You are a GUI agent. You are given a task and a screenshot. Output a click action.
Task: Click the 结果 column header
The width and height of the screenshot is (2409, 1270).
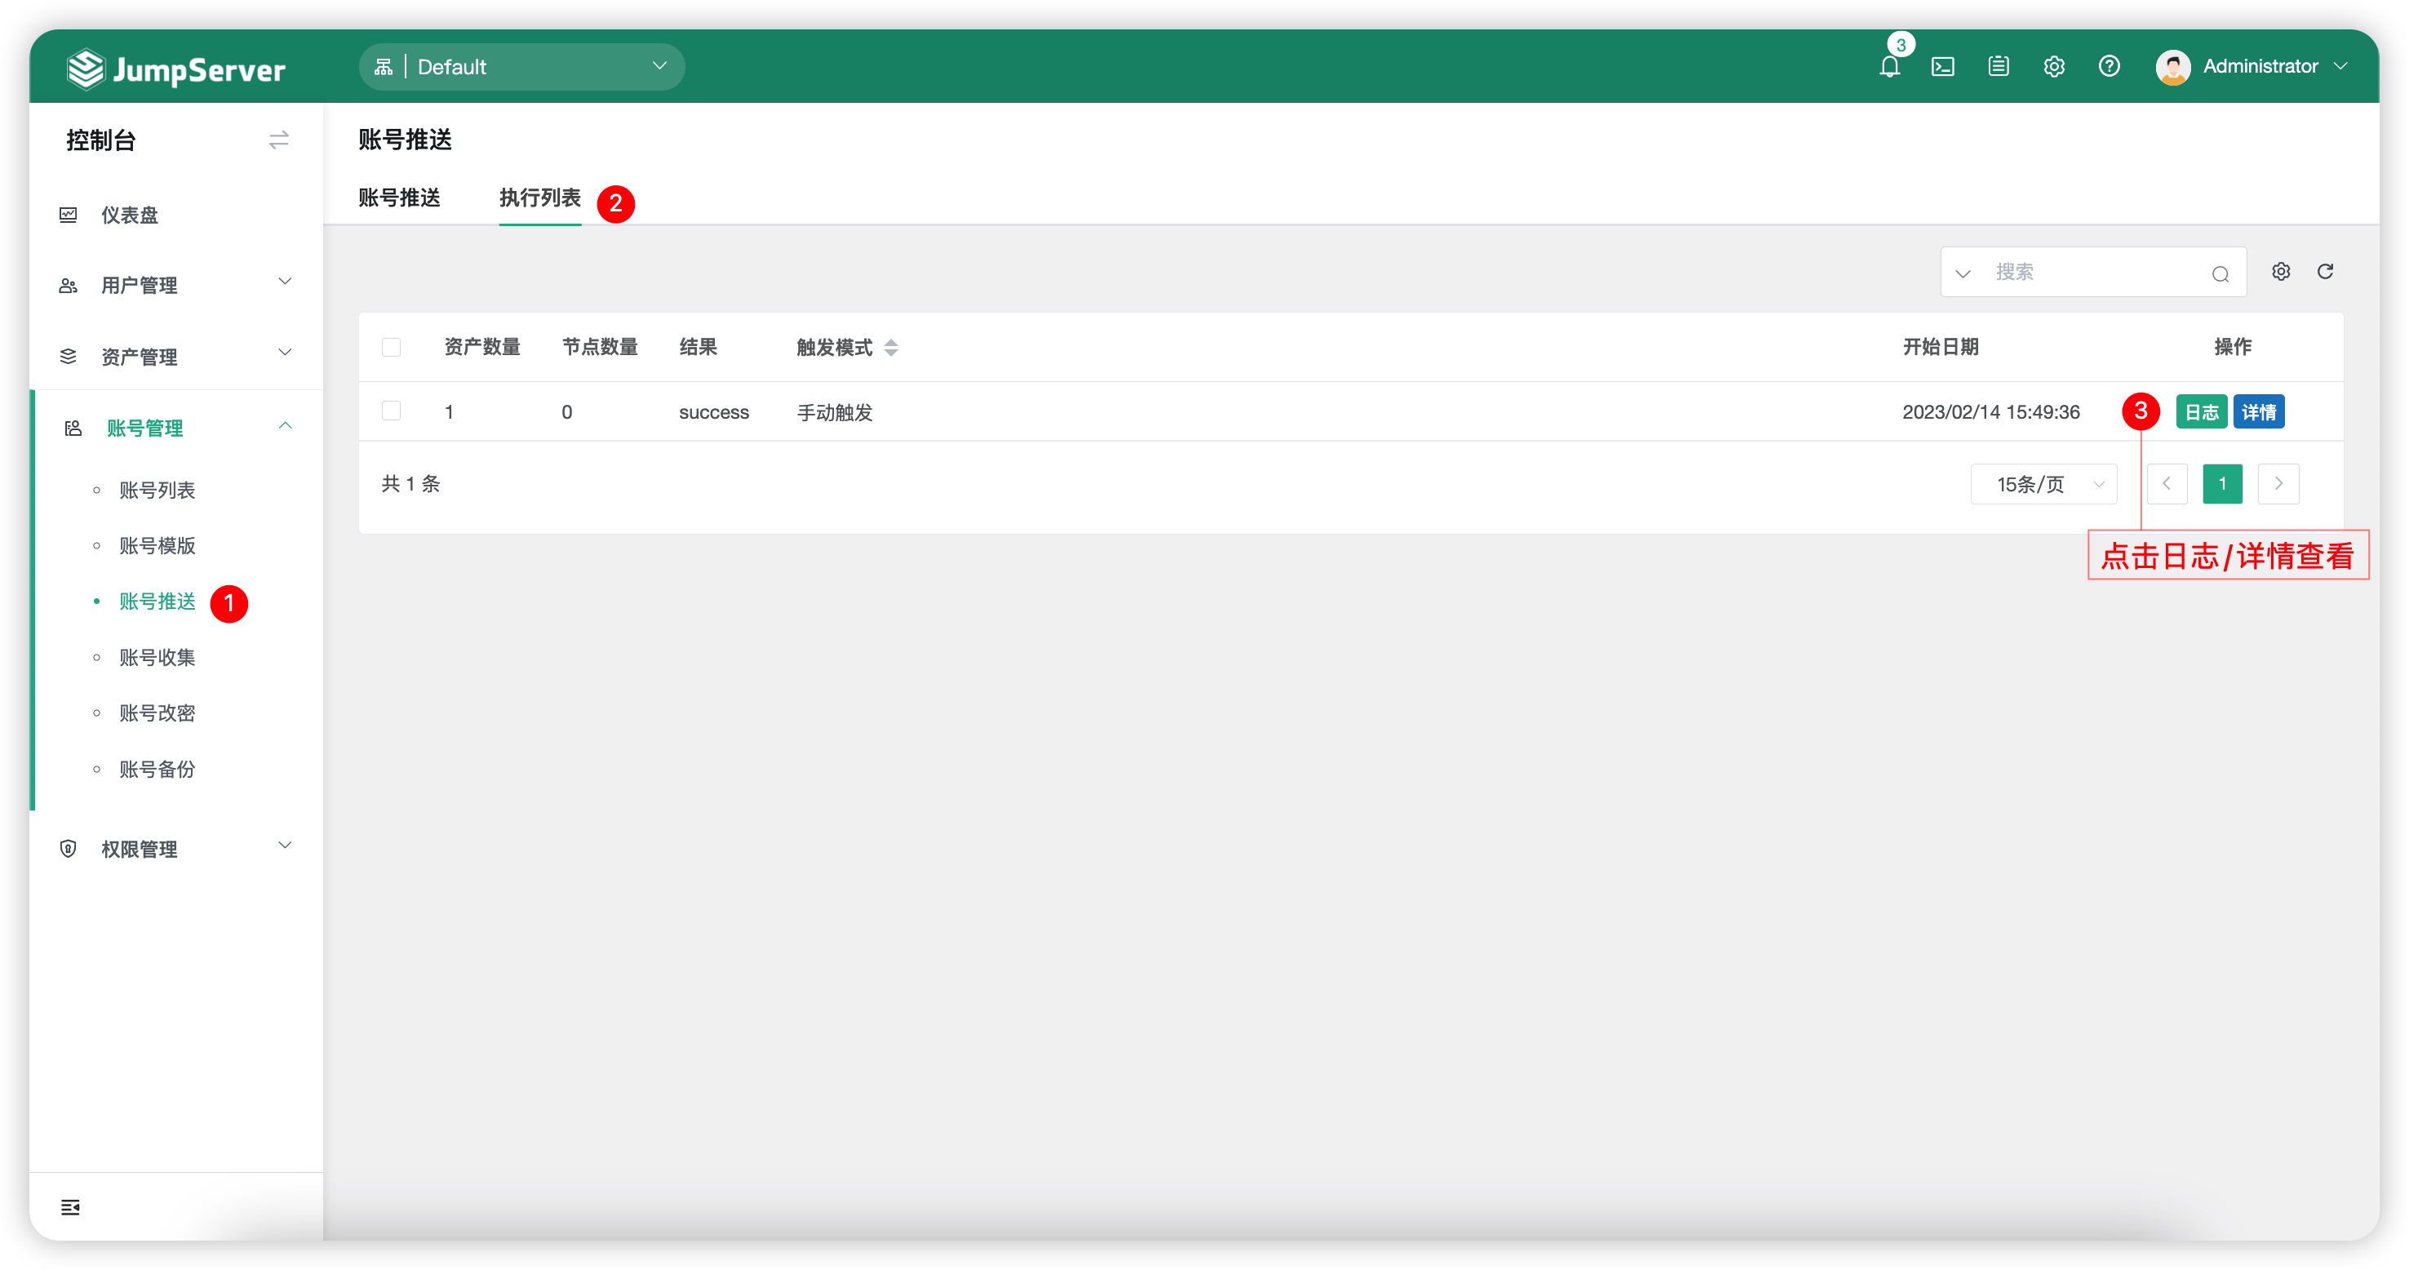point(698,347)
